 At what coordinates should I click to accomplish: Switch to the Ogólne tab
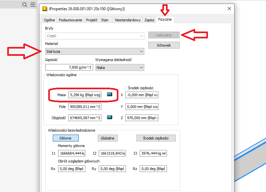point(49,20)
